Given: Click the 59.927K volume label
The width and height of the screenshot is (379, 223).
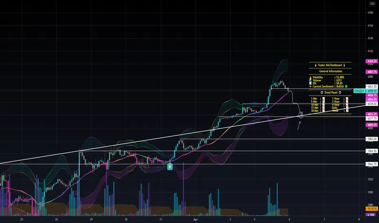Looking at the screenshot, I should (372, 209).
